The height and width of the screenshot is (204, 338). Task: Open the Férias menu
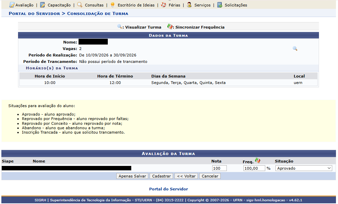pos(174,5)
